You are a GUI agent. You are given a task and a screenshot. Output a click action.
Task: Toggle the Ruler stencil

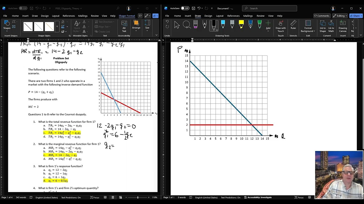[293, 25]
